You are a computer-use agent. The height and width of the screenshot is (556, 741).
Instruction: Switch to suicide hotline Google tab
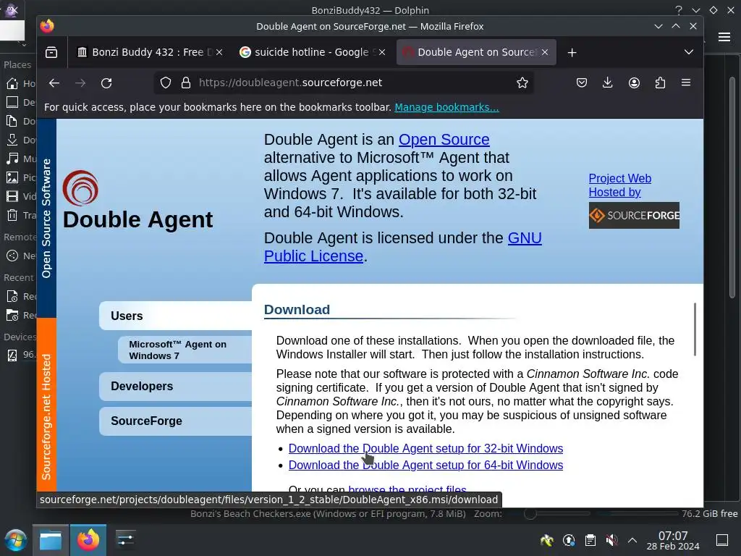click(312, 52)
